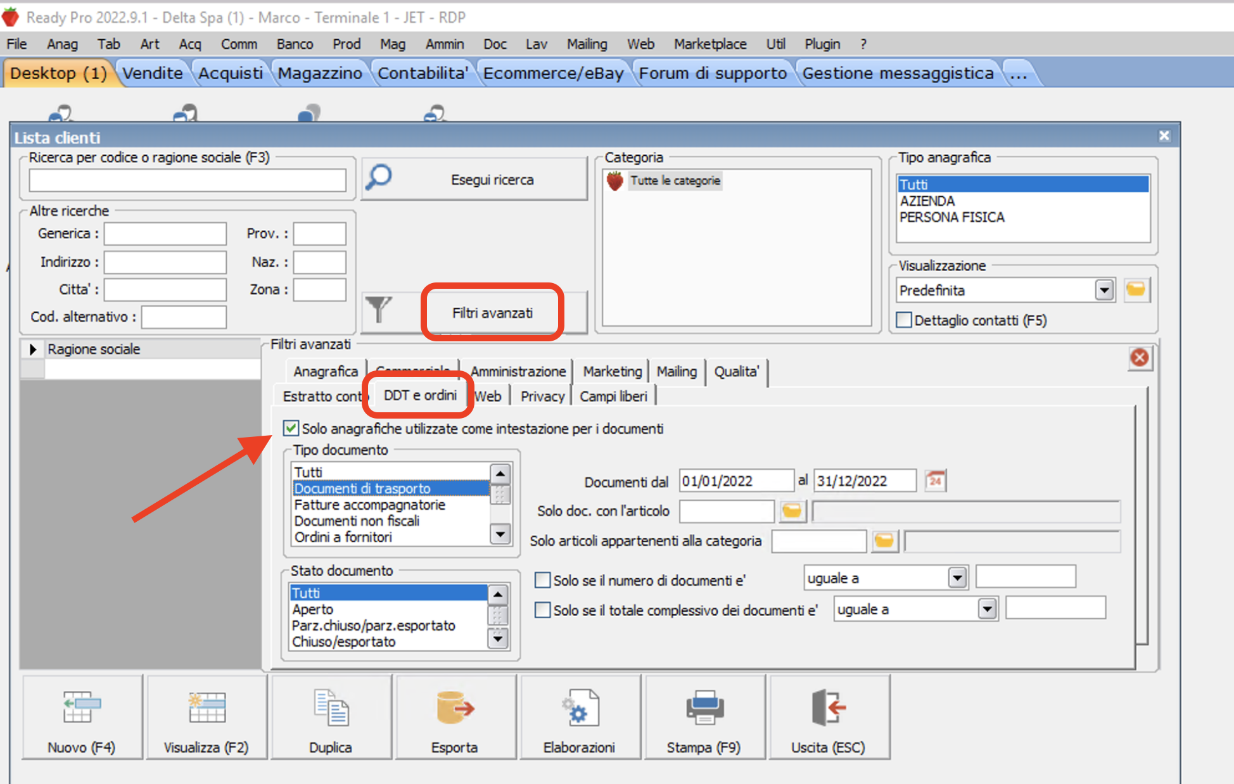Open the Ecommerce/eBay tab
The image size is (1234, 784).
click(x=553, y=73)
